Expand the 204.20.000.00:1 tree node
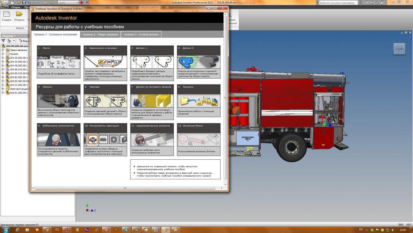Viewport: 413px width, 233px height. pos(3,58)
